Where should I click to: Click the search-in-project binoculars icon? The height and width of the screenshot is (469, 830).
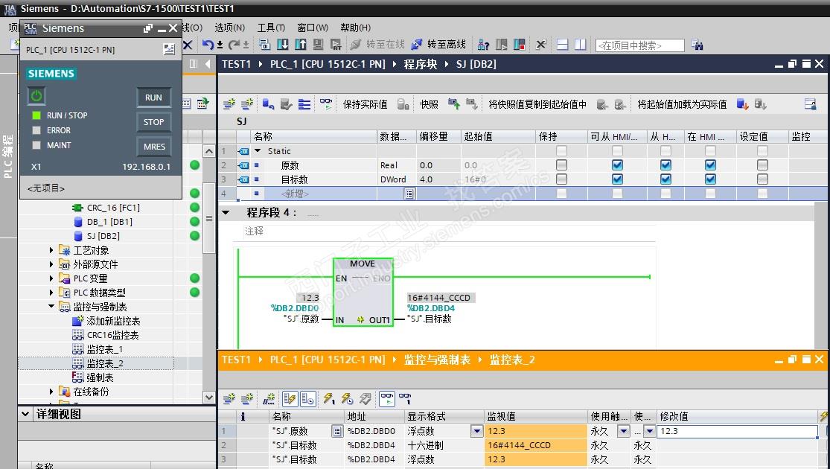(697, 45)
